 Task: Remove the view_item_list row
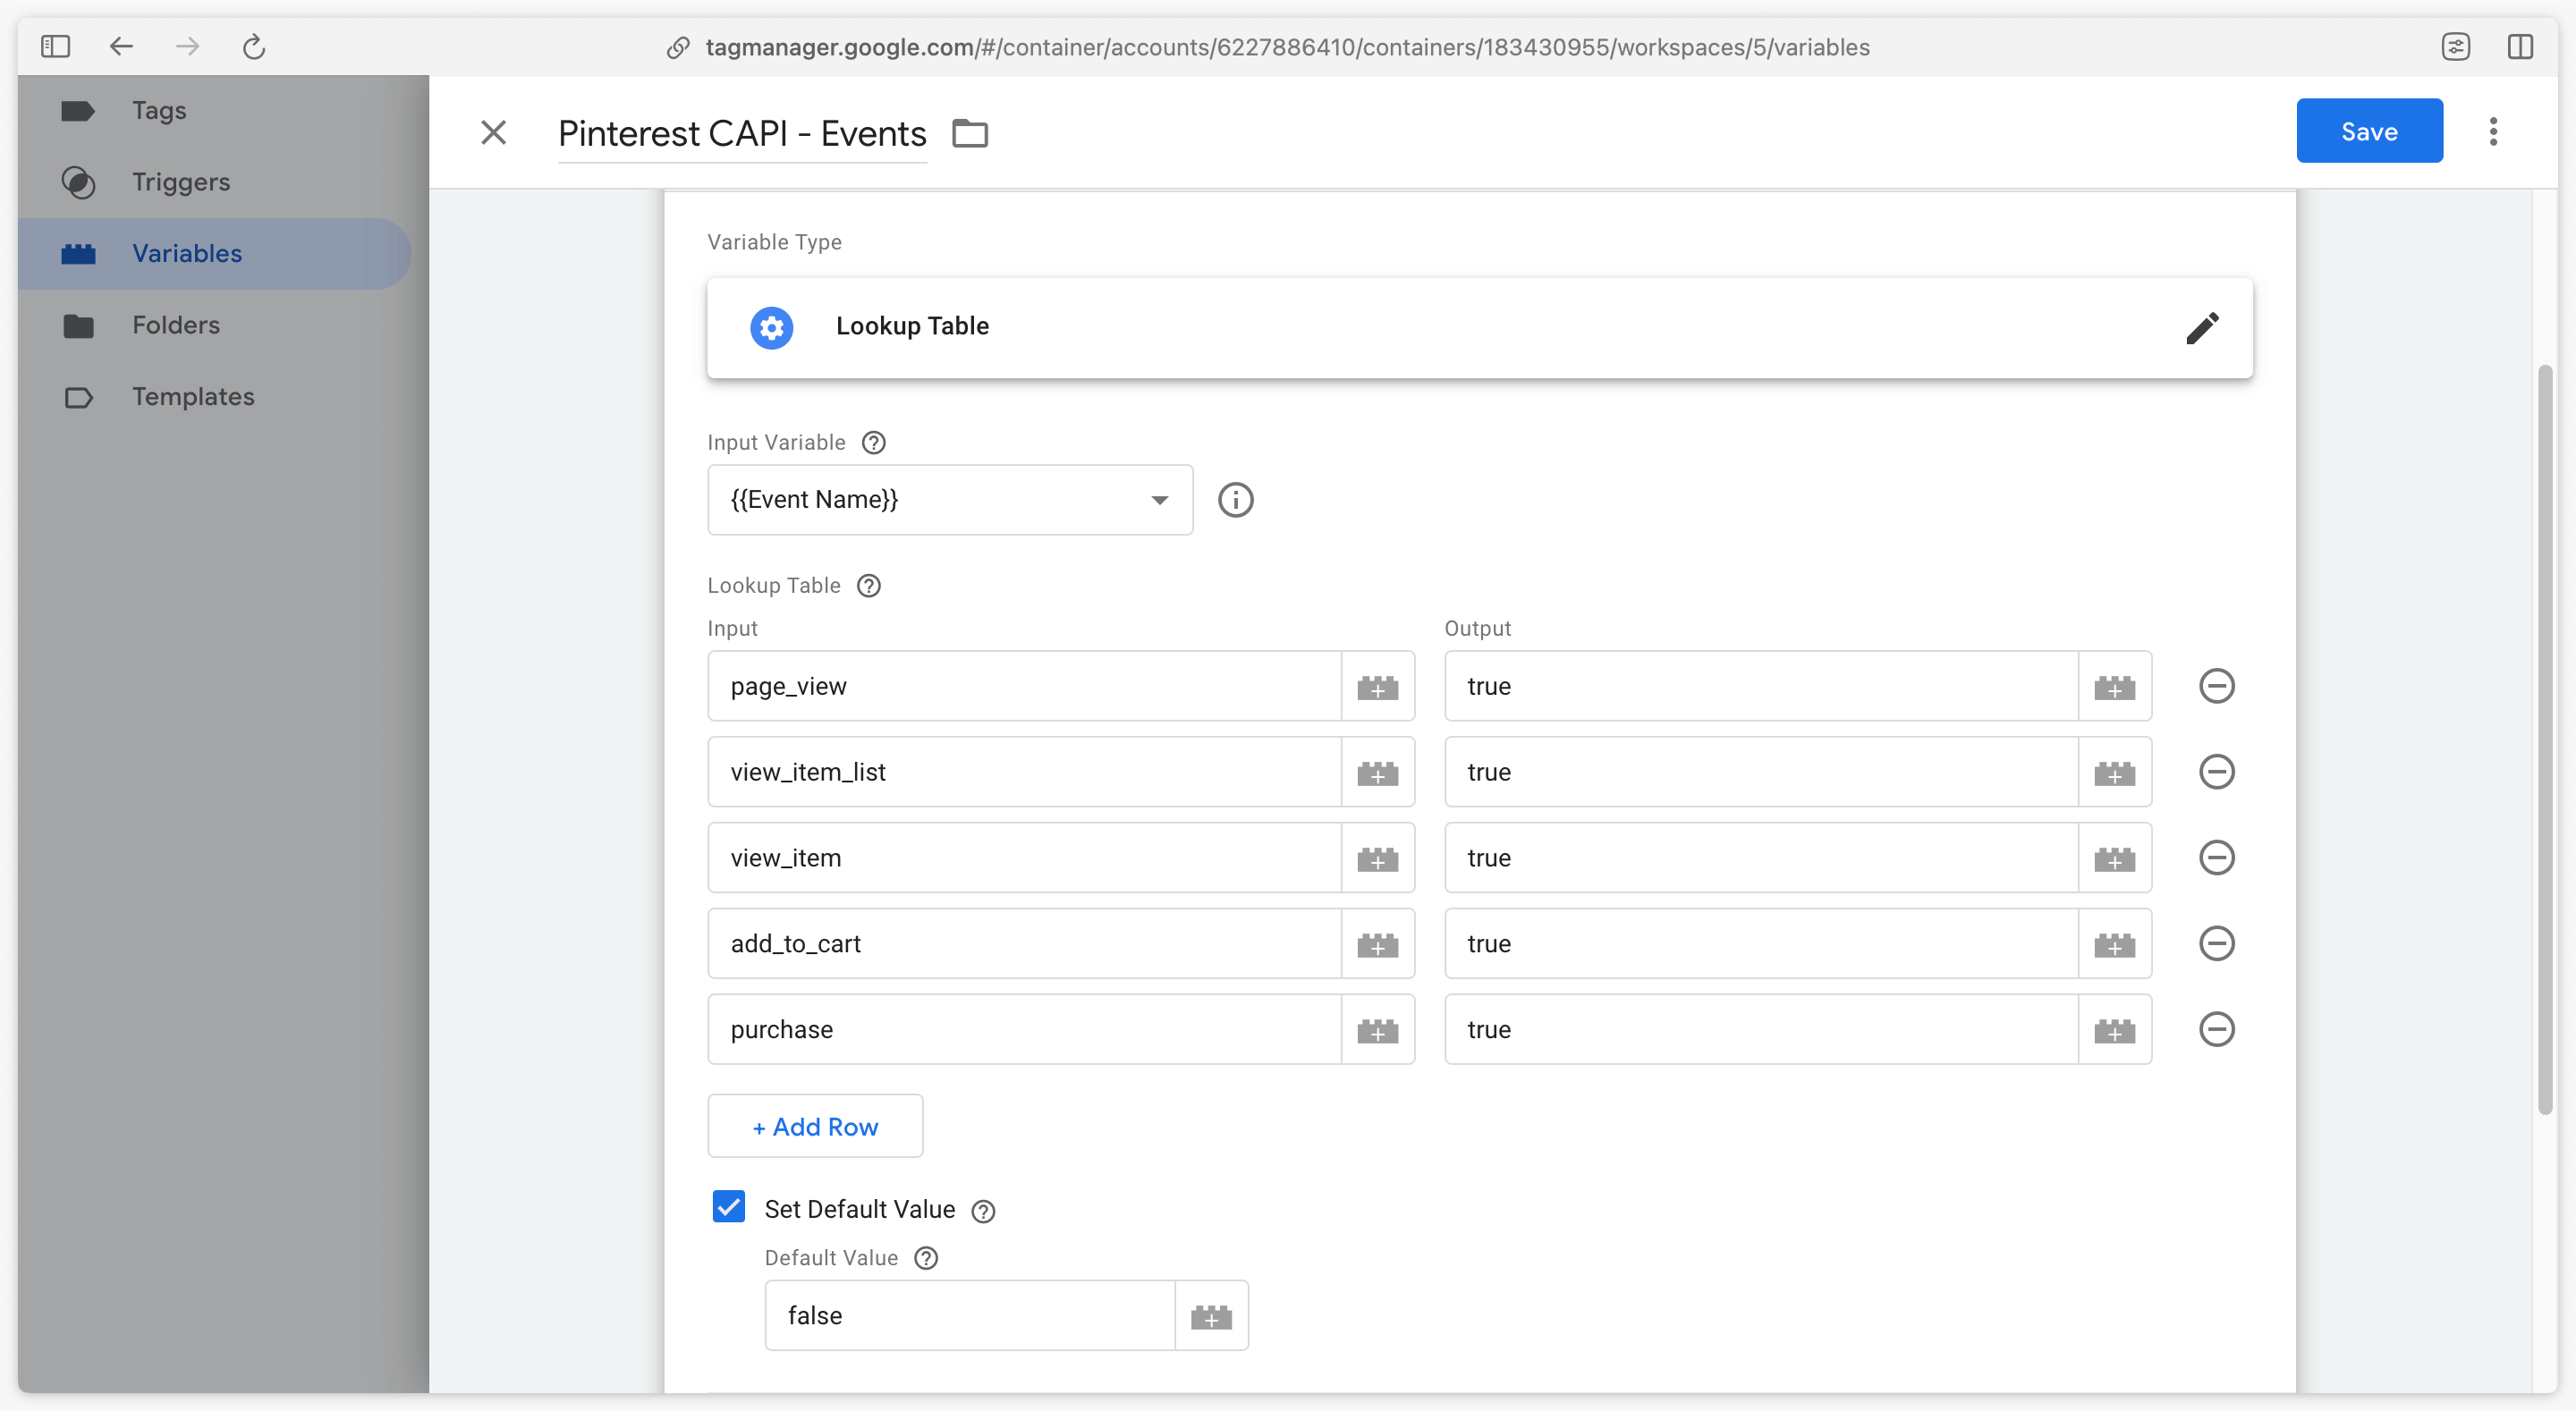[x=2217, y=772]
